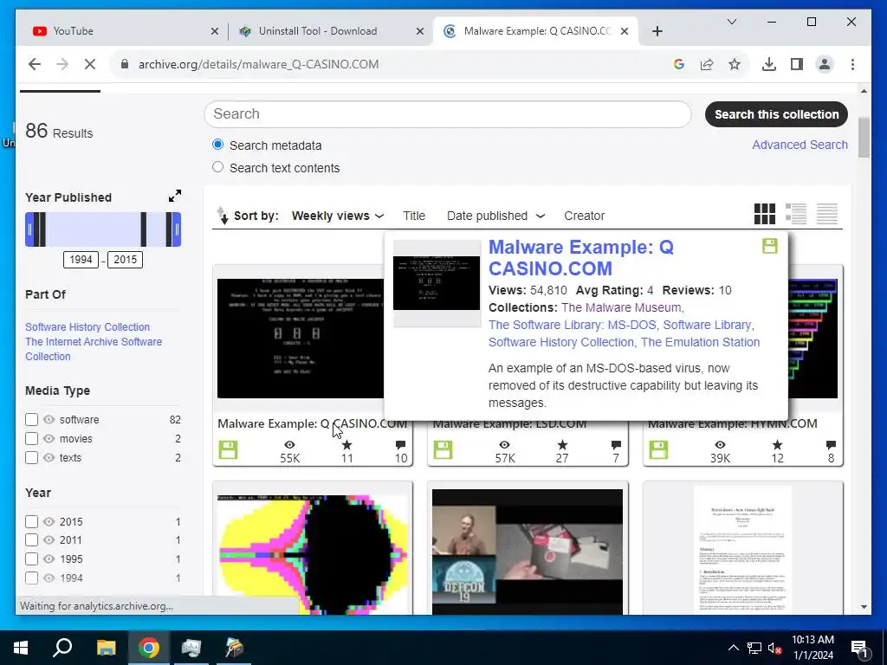Click site info lock icon
The image size is (887, 665).
coord(125,64)
